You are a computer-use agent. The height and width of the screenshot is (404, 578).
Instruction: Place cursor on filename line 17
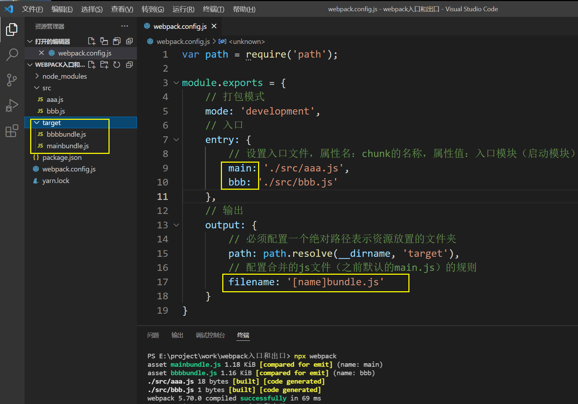click(x=306, y=282)
